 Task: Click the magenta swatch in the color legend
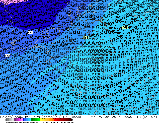click(20, 119)
